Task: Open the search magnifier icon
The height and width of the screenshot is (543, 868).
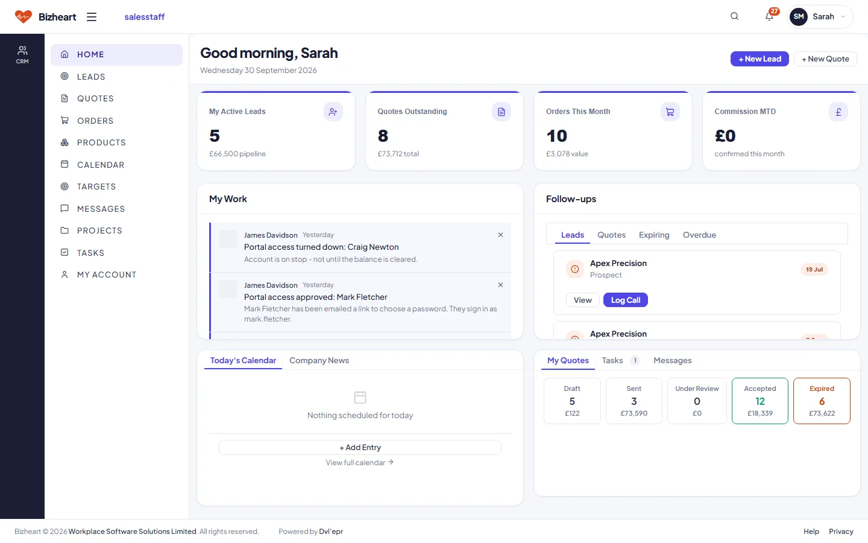Action: point(734,16)
